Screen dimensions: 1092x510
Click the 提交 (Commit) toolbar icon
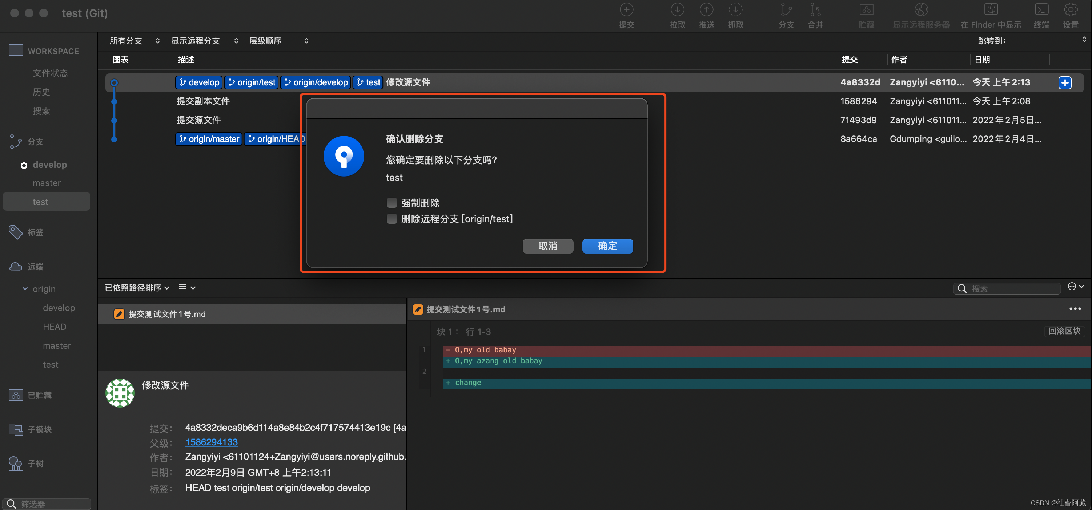coord(626,10)
